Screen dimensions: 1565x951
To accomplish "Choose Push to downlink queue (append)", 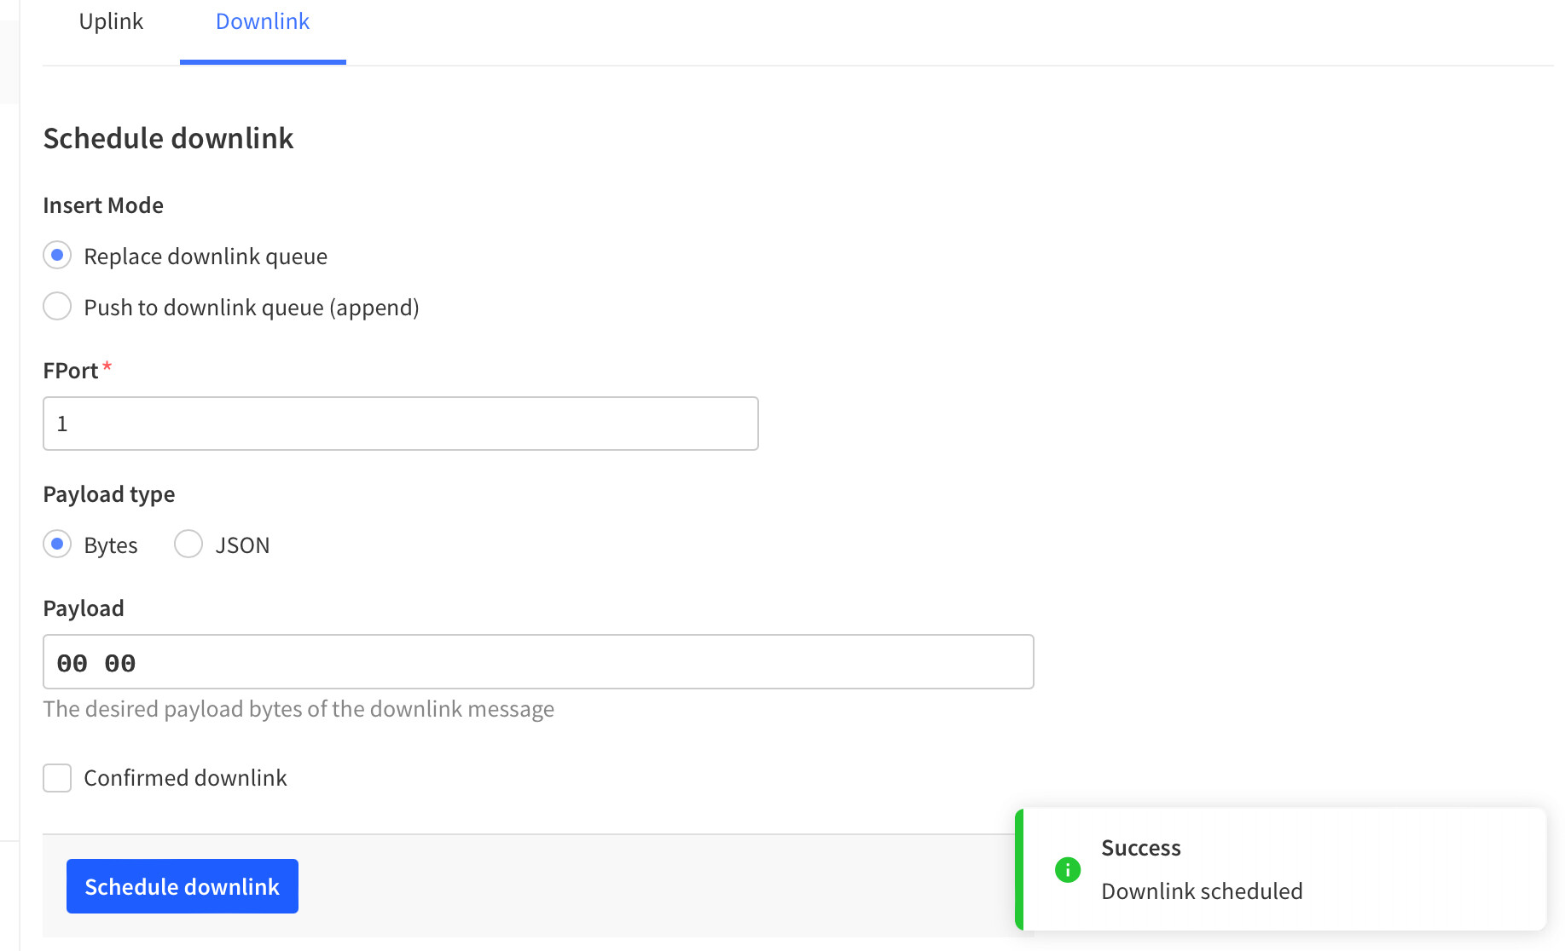I will pyautogui.click(x=57, y=307).
